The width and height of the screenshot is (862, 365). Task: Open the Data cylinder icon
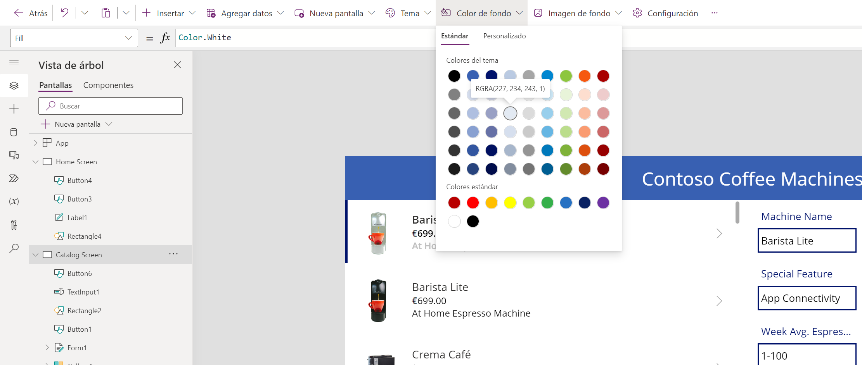pyautogui.click(x=14, y=132)
